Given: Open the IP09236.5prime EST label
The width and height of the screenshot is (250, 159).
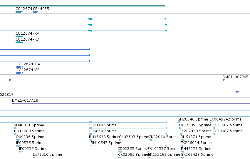Looking at the screenshot, I should (x=30, y=137).
